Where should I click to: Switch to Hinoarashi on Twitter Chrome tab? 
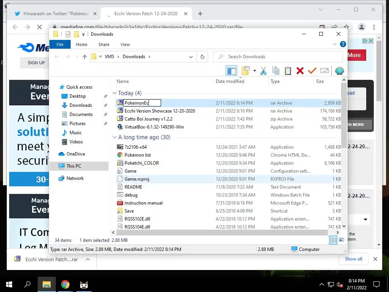click(56, 14)
